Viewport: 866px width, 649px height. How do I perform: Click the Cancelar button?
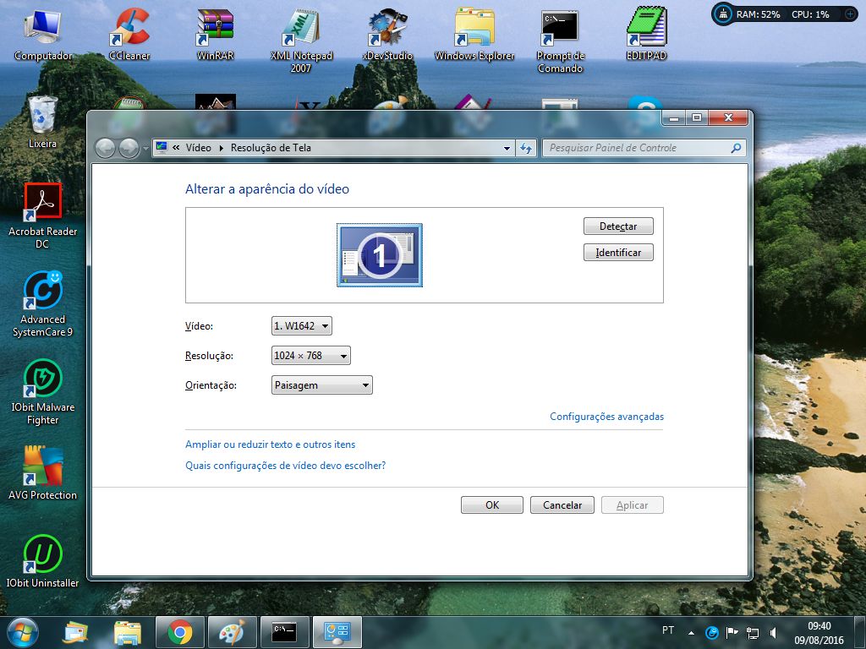562,505
